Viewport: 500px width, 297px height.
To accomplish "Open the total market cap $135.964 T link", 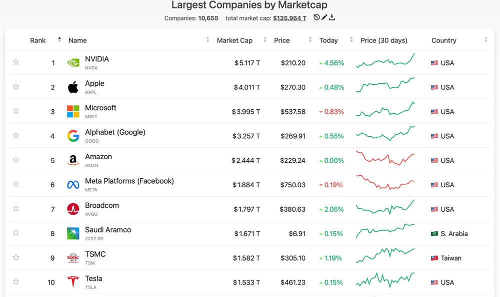I will point(288,18).
